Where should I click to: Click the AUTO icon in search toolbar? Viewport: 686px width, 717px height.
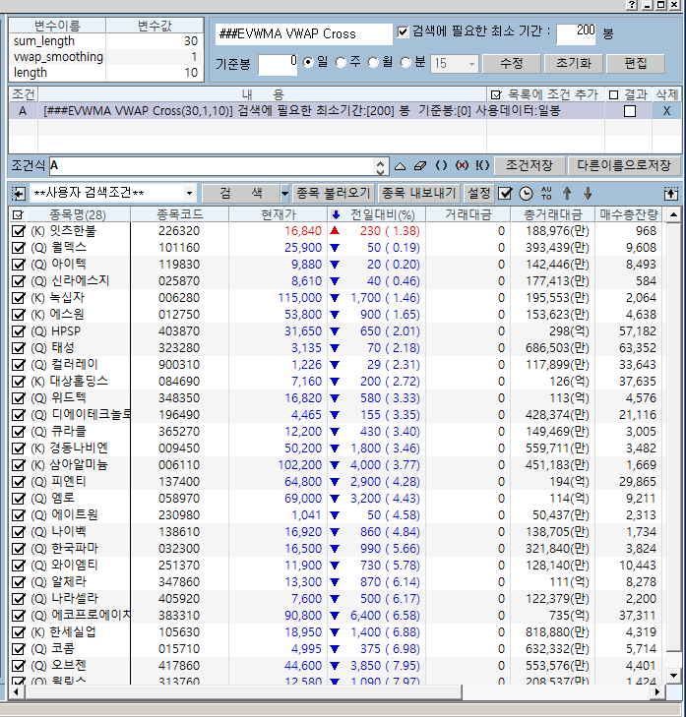coord(546,193)
